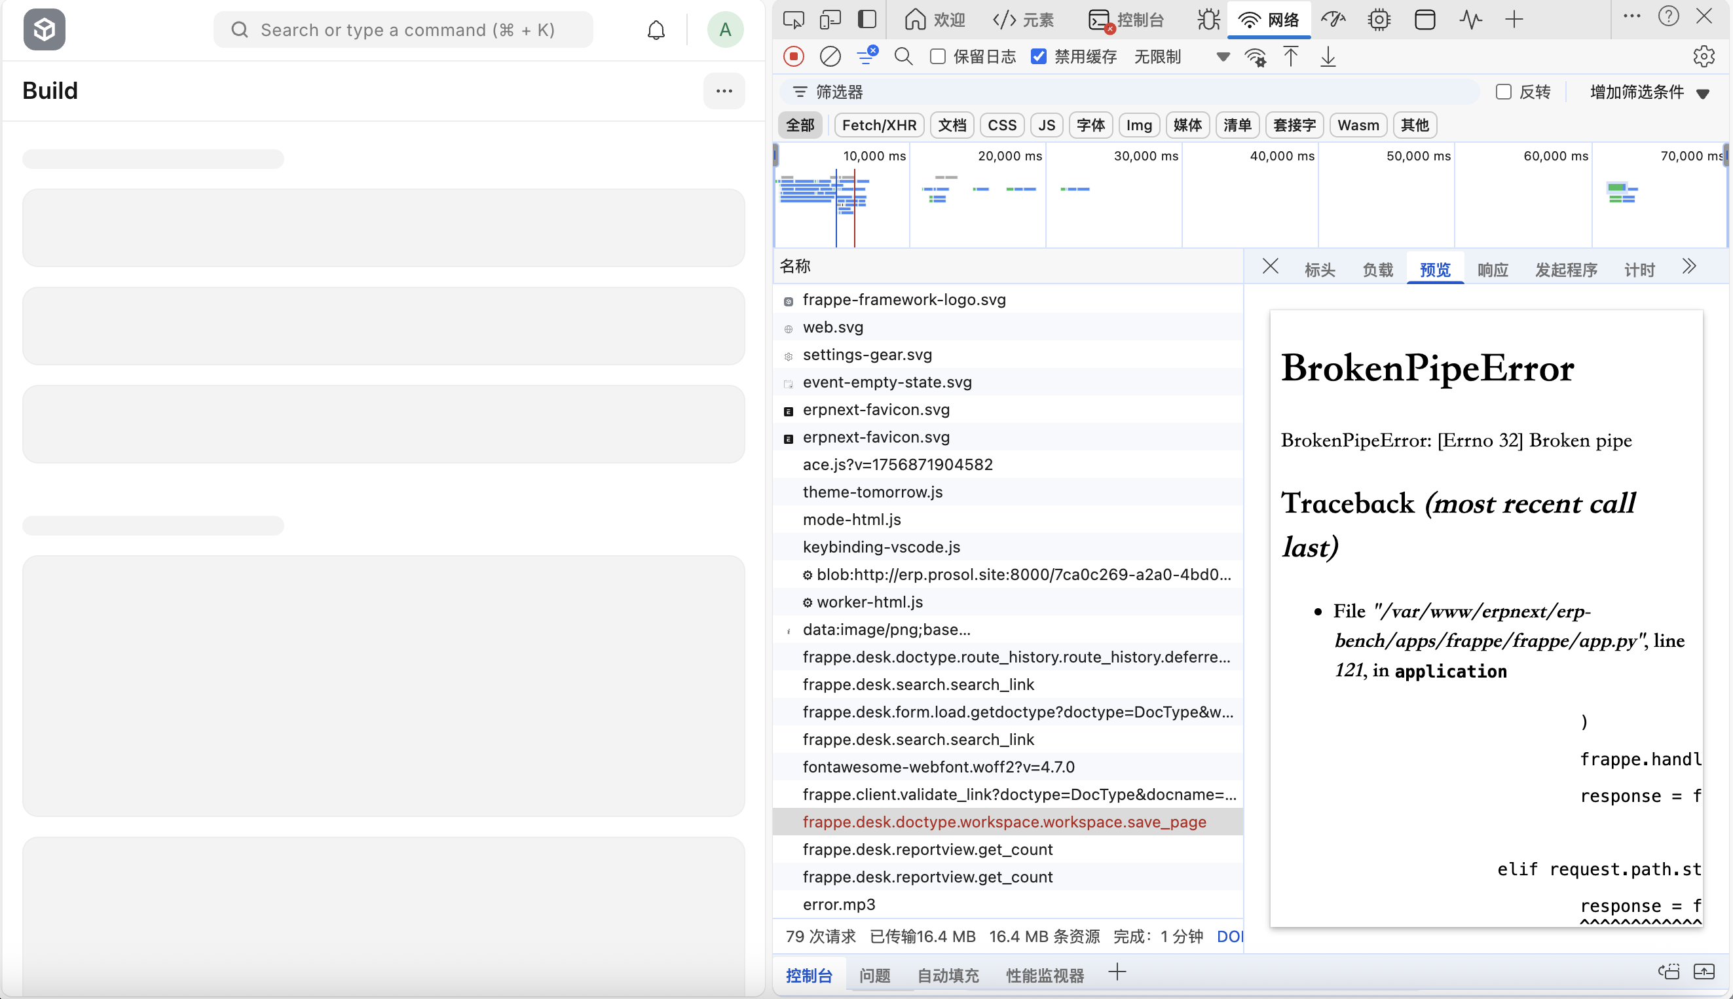Toggle device emulation icon in DevTools

tap(830, 19)
